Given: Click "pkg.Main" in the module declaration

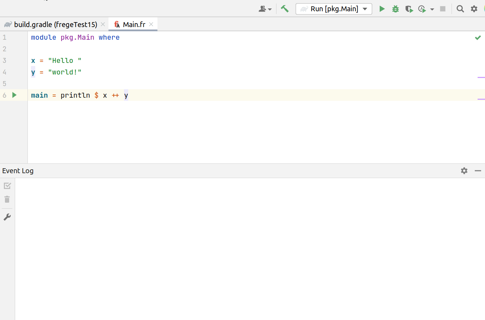Looking at the screenshot, I should click(77, 37).
